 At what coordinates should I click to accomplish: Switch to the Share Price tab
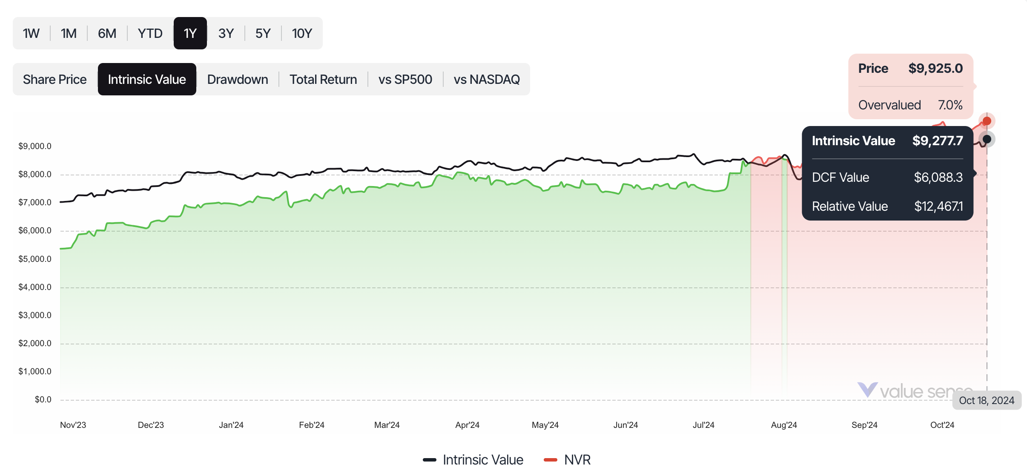coord(55,79)
